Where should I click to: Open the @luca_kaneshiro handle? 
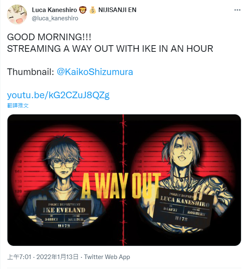point(55,18)
